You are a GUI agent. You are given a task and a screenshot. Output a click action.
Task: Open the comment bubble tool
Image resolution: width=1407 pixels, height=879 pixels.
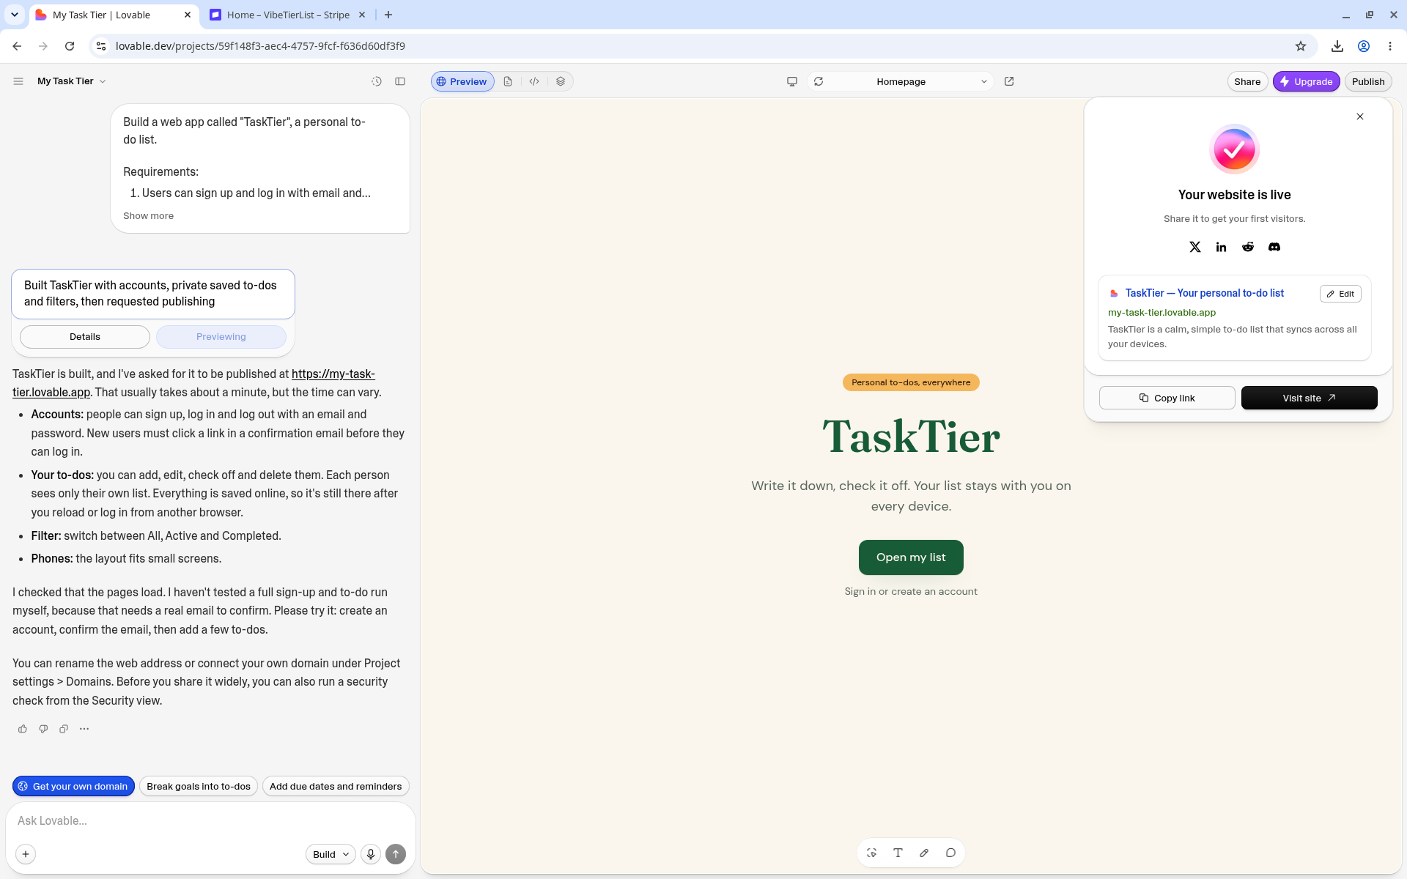(950, 853)
